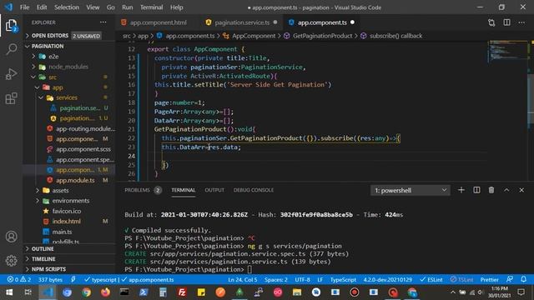Click Ln 24, Col 5 status entry

point(243,280)
